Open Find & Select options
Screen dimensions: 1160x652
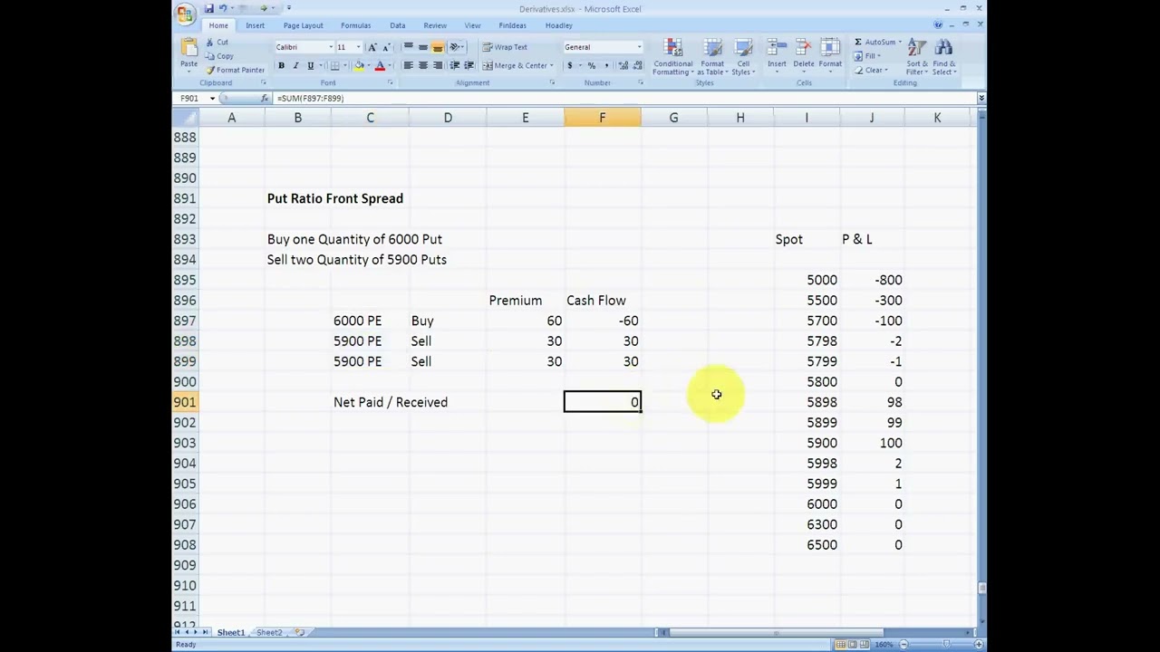[943, 56]
